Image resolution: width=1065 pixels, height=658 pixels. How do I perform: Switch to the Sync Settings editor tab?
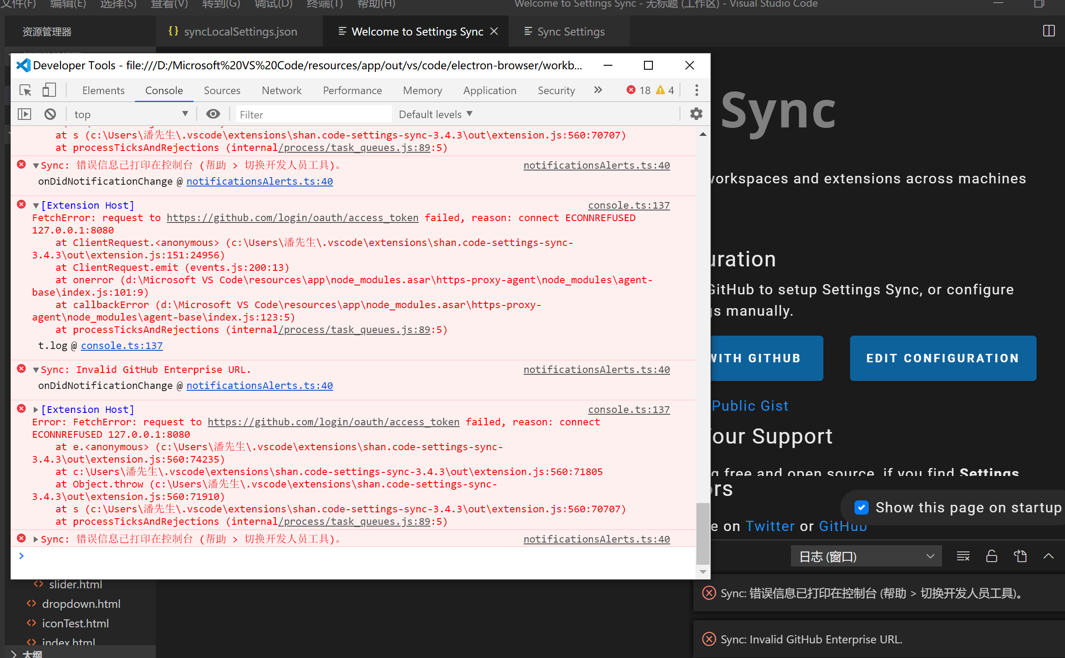click(x=570, y=31)
